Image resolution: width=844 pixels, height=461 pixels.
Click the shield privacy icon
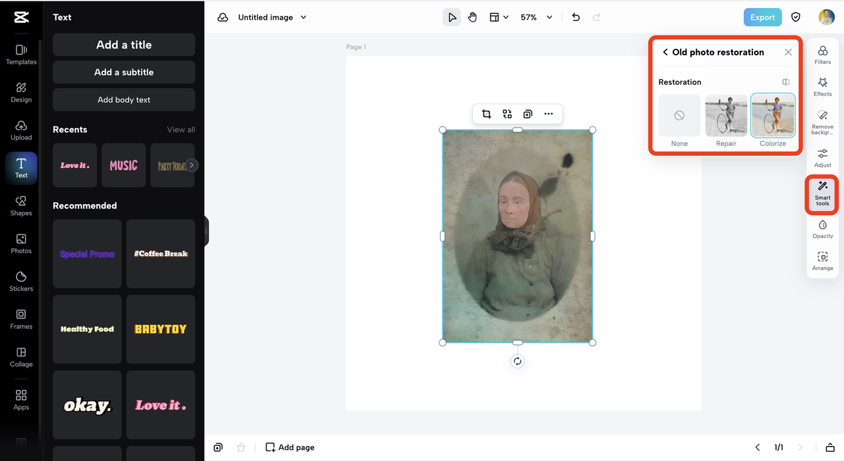point(796,17)
